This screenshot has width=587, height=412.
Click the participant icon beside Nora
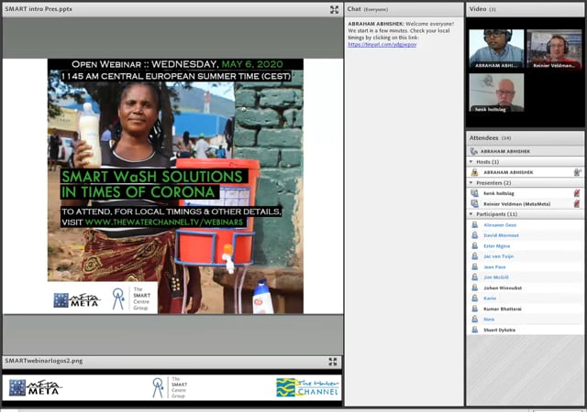475,319
